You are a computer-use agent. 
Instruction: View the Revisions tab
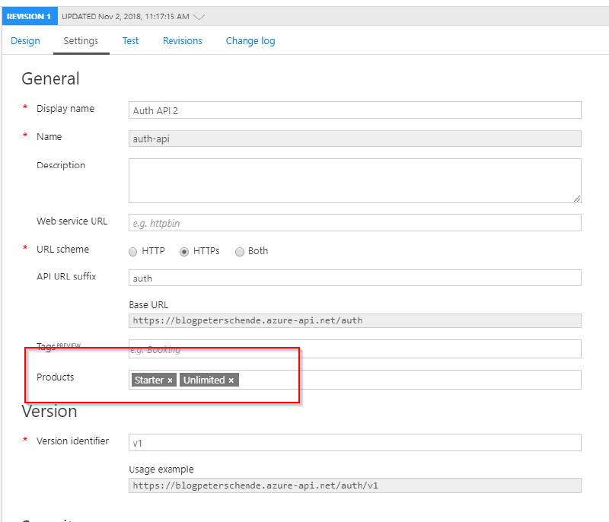[x=182, y=41]
